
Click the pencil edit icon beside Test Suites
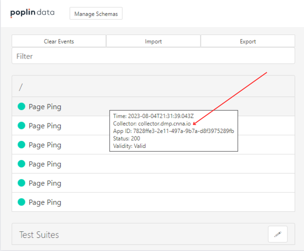[x=277, y=234]
